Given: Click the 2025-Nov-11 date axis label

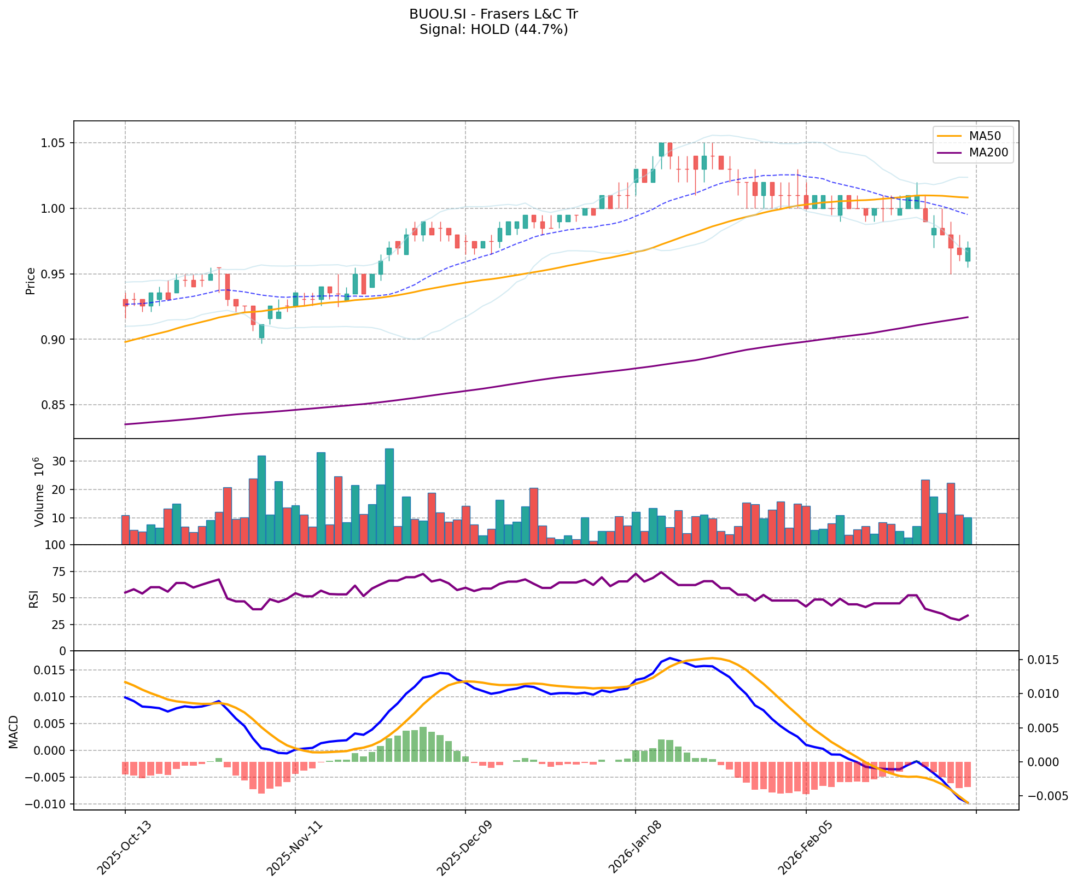Looking at the screenshot, I should click(x=294, y=848).
